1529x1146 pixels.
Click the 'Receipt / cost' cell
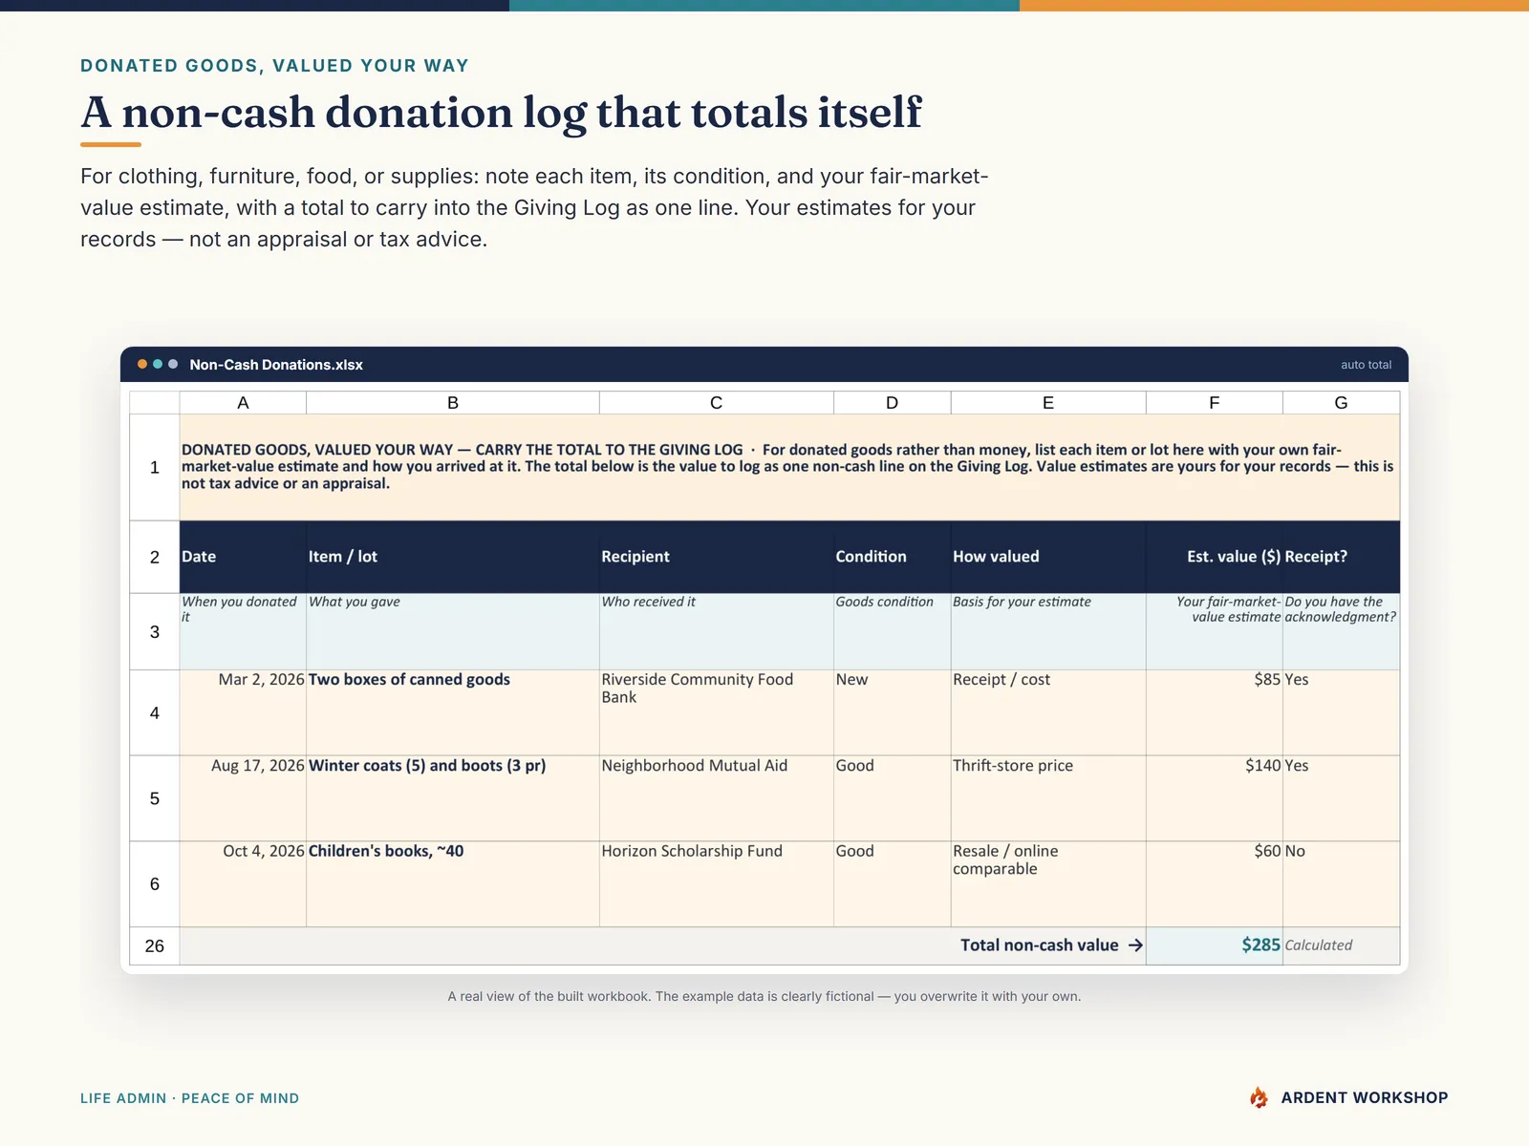click(1048, 712)
